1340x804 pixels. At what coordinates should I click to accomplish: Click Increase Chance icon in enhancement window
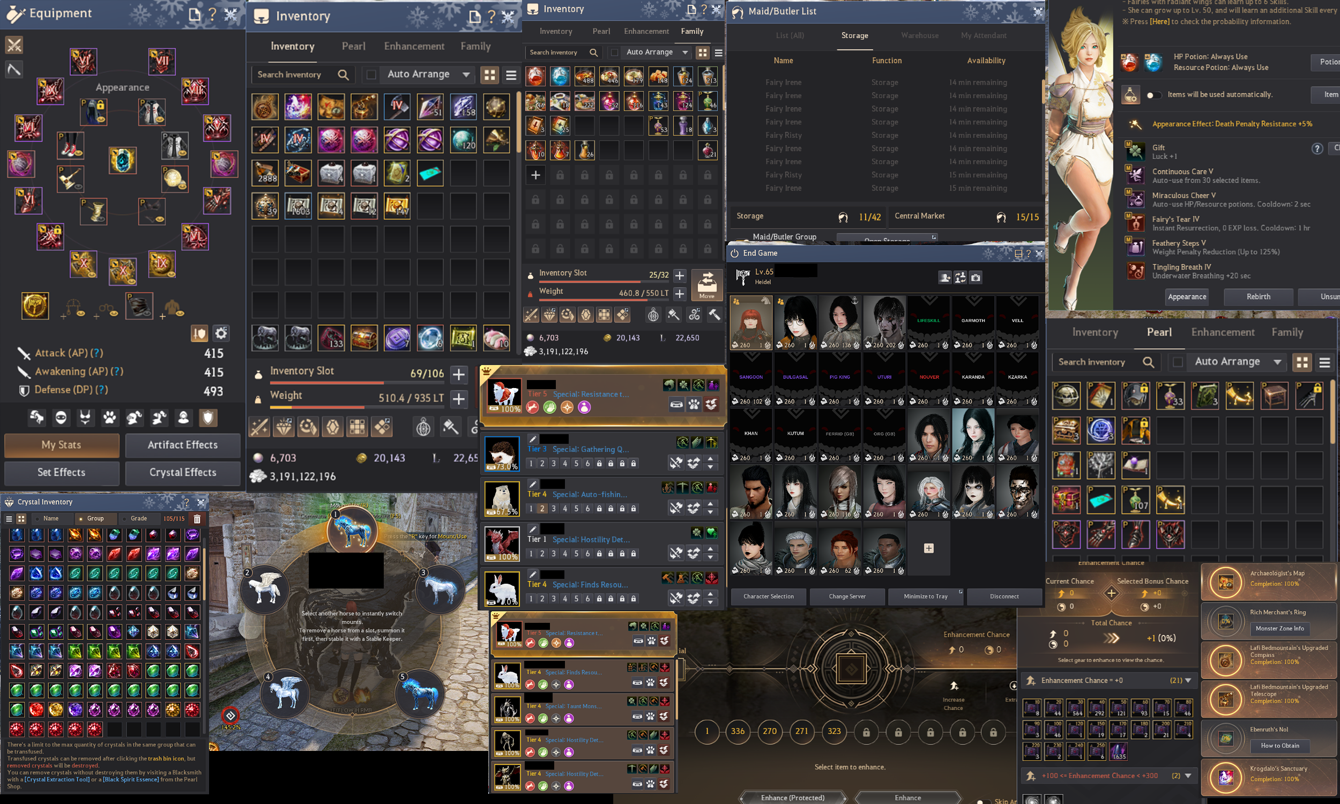tap(954, 686)
